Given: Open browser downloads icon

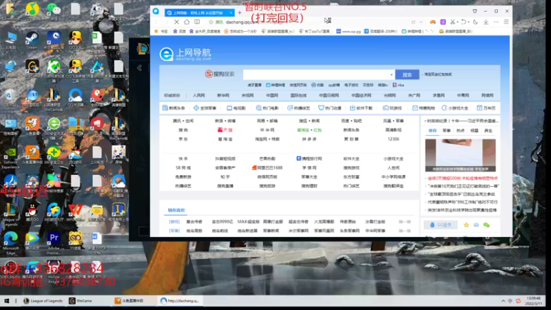Looking at the screenshot, I should (x=486, y=22).
